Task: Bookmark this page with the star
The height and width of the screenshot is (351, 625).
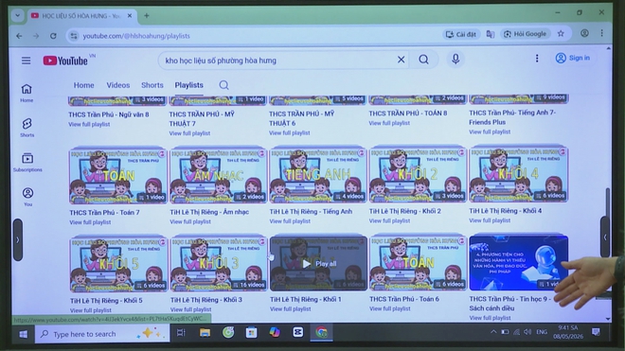Action: pos(561,33)
